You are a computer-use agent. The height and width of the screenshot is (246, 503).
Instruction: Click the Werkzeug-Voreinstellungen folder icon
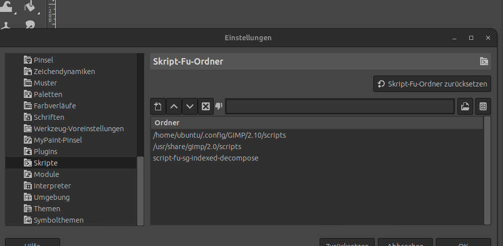point(28,129)
